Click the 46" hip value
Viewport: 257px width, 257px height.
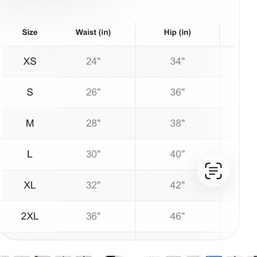177,216
